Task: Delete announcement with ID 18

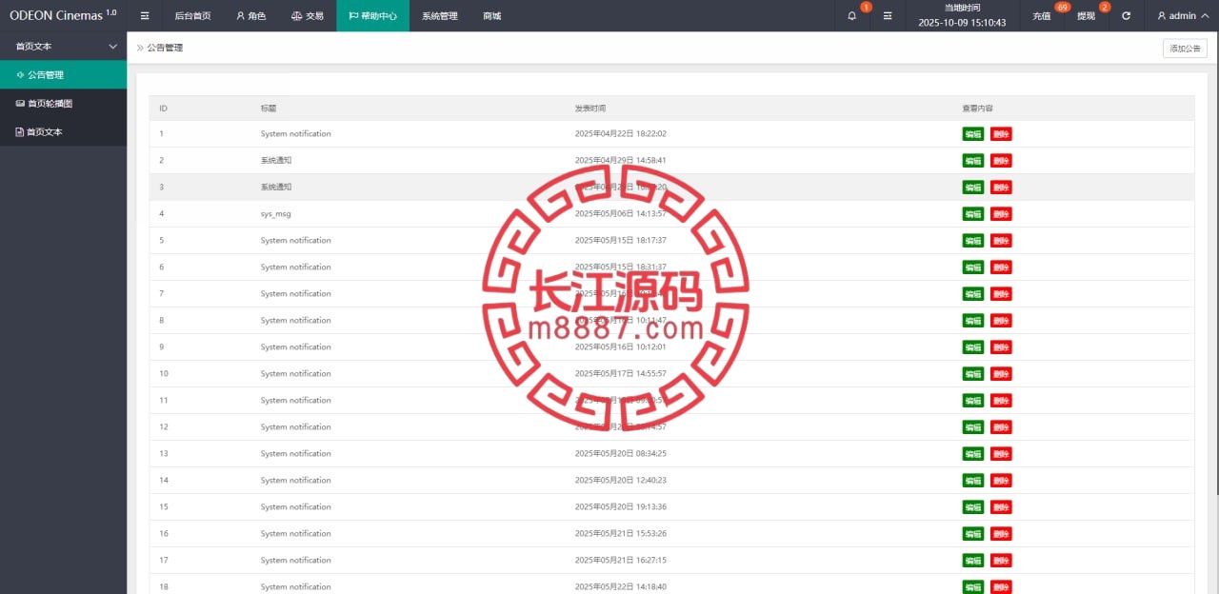Action: point(1001,587)
